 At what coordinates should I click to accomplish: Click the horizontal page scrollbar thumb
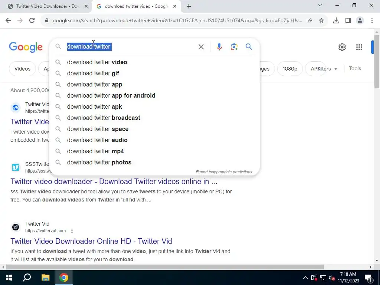(x=165, y=267)
